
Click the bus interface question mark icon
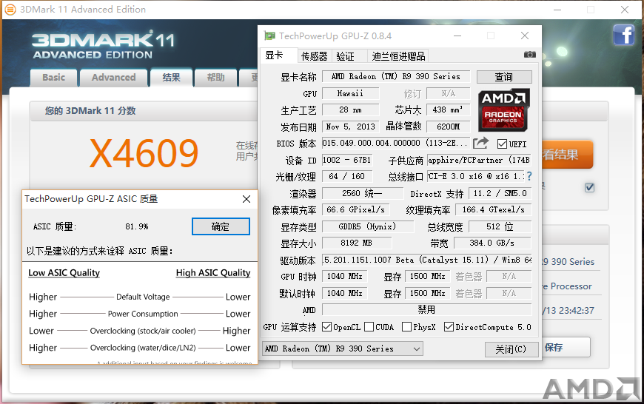(529, 176)
